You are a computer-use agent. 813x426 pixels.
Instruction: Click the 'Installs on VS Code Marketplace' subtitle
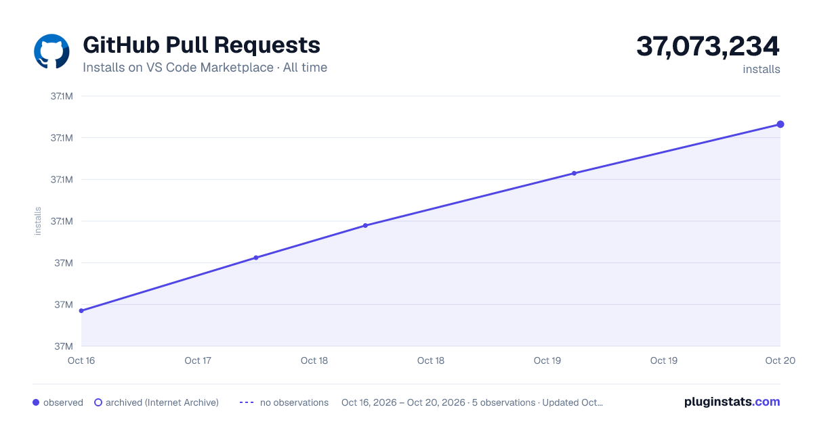click(x=178, y=68)
